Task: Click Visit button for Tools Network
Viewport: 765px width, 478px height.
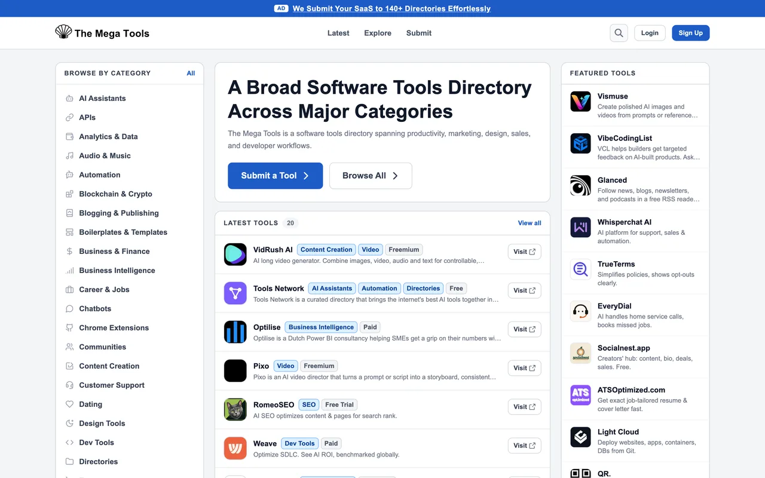Action: [525, 290]
